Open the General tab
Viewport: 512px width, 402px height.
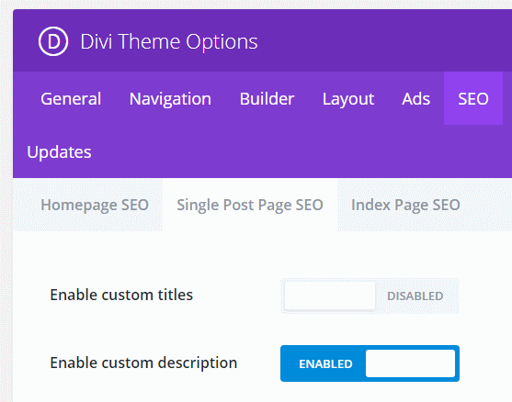point(71,99)
